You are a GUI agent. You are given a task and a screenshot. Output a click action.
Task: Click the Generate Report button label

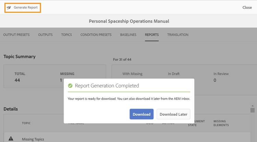tap(26, 8)
